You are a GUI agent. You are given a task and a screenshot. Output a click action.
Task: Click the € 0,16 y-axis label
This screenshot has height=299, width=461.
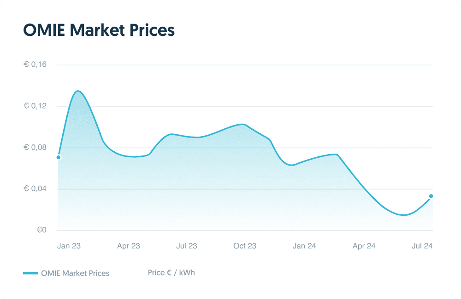(35, 65)
